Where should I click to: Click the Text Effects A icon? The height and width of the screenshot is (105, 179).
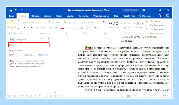pos(51,28)
